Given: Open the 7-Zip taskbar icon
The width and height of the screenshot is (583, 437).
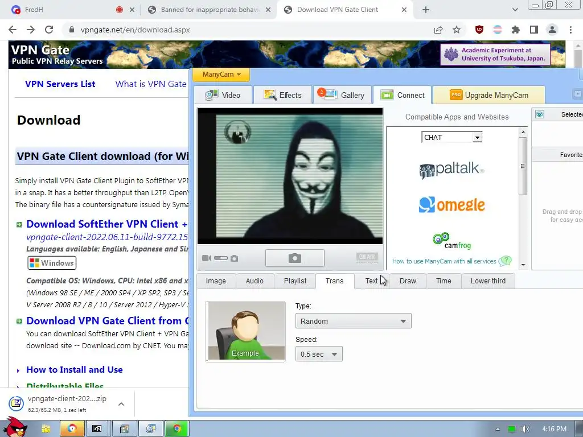Looking at the screenshot, I should click(97, 428).
